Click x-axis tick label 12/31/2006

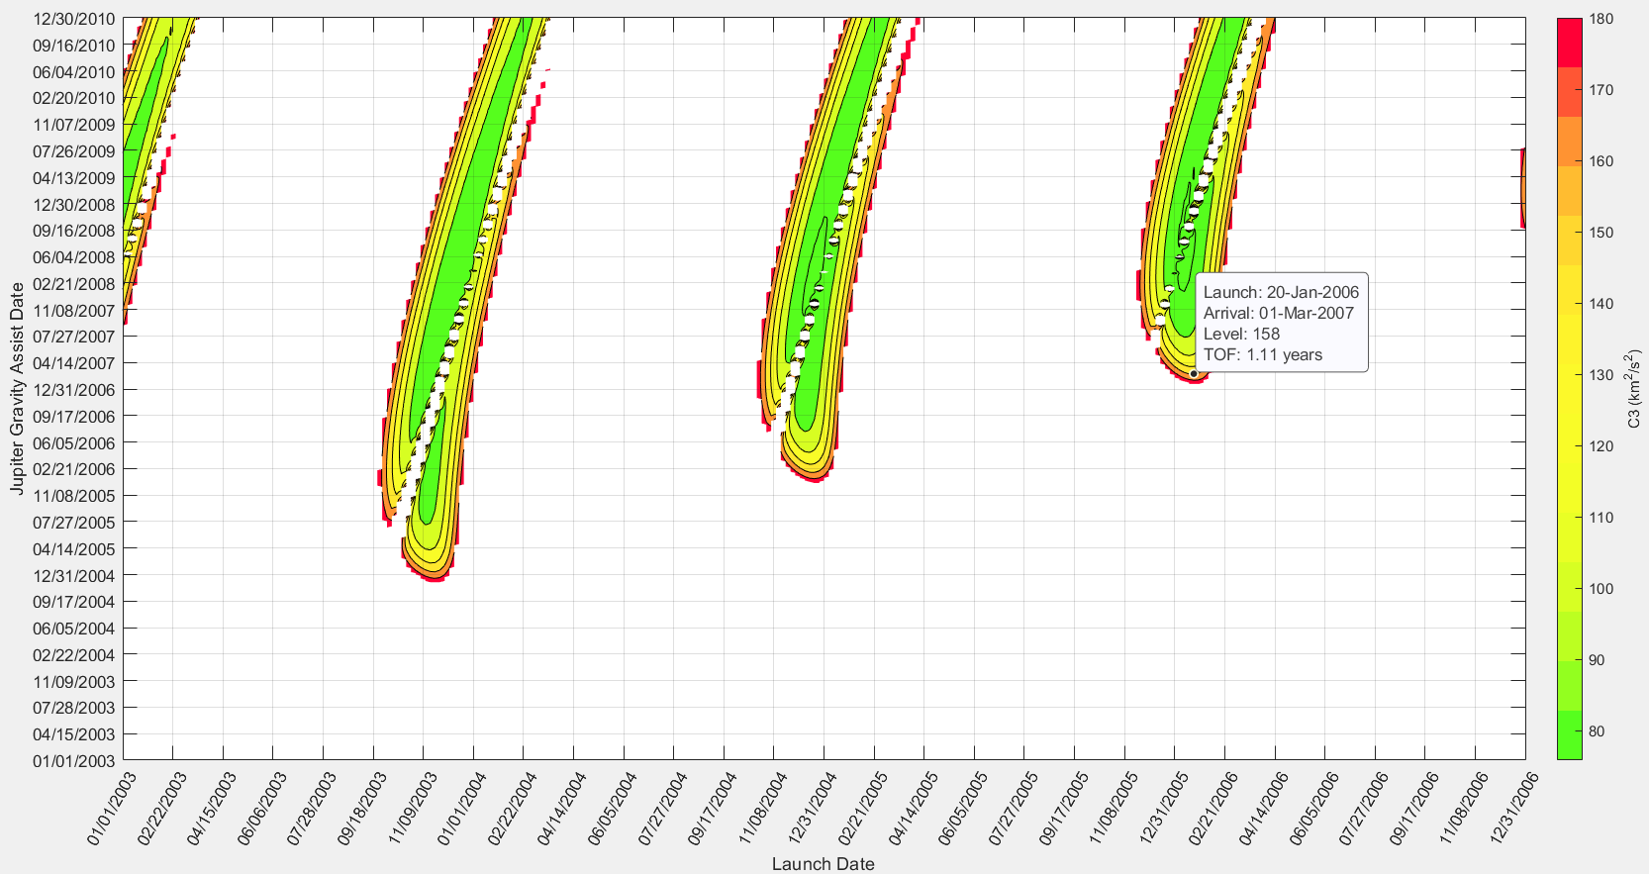click(1513, 808)
